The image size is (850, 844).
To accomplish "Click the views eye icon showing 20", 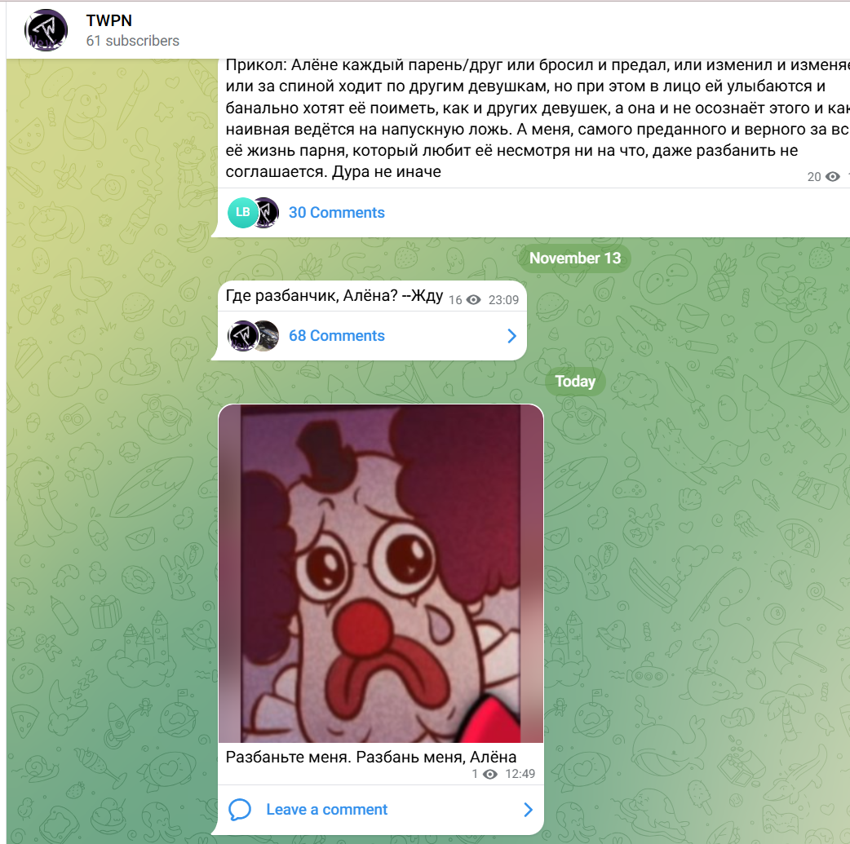I will click(x=833, y=177).
